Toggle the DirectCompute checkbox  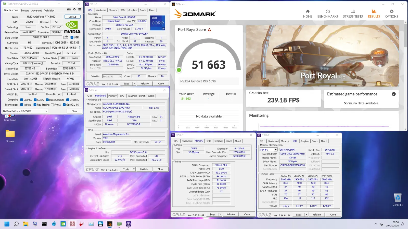tap(47, 100)
